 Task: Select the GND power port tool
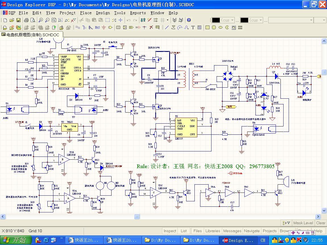(104, 28)
